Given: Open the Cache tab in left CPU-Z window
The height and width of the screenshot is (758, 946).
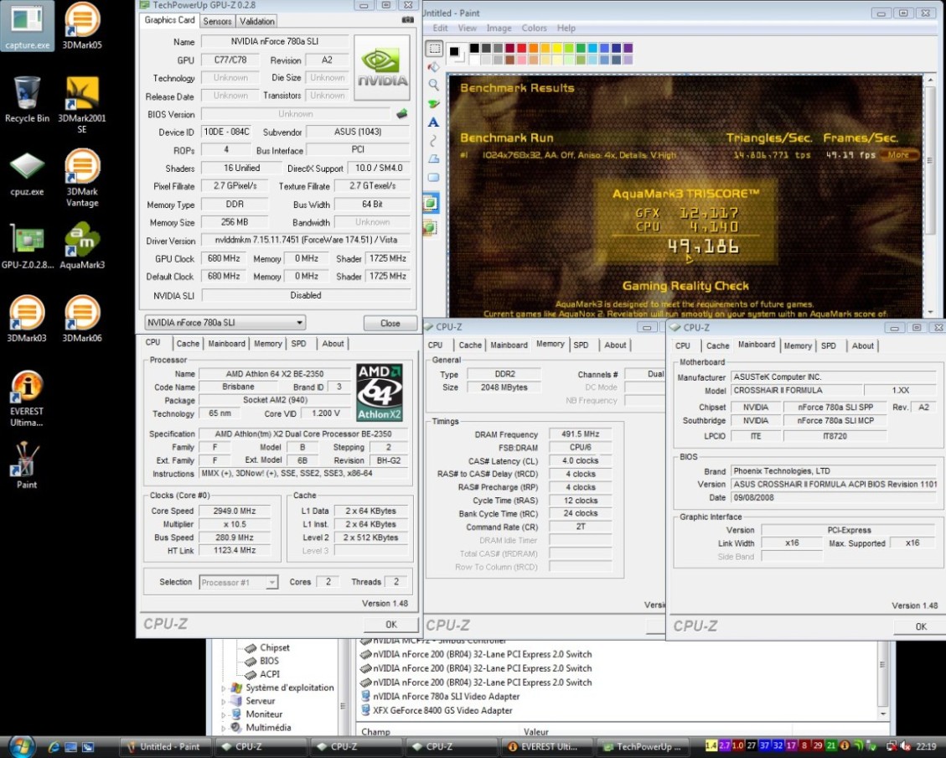Looking at the screenshot, I should [188, 344].
